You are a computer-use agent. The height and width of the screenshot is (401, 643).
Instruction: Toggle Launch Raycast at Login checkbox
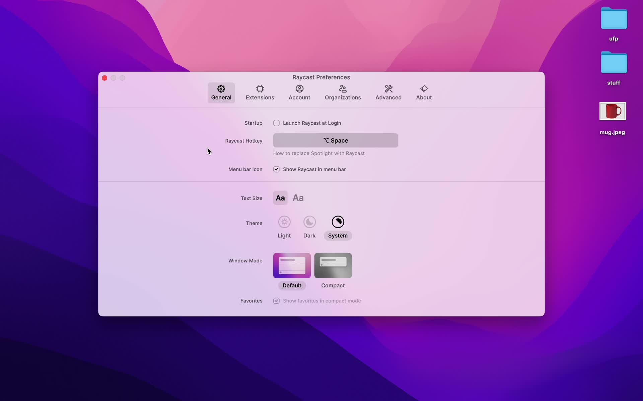tap(276, 123)
